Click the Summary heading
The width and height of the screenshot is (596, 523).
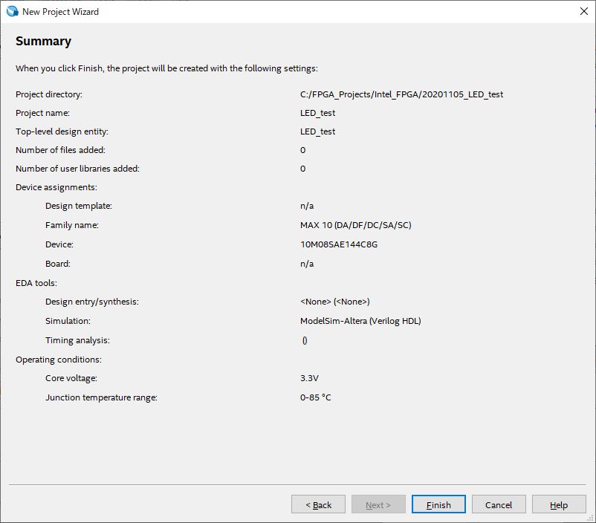[x=44, y=42]
